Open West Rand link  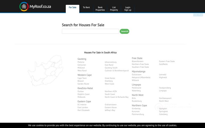click(82, 71)
